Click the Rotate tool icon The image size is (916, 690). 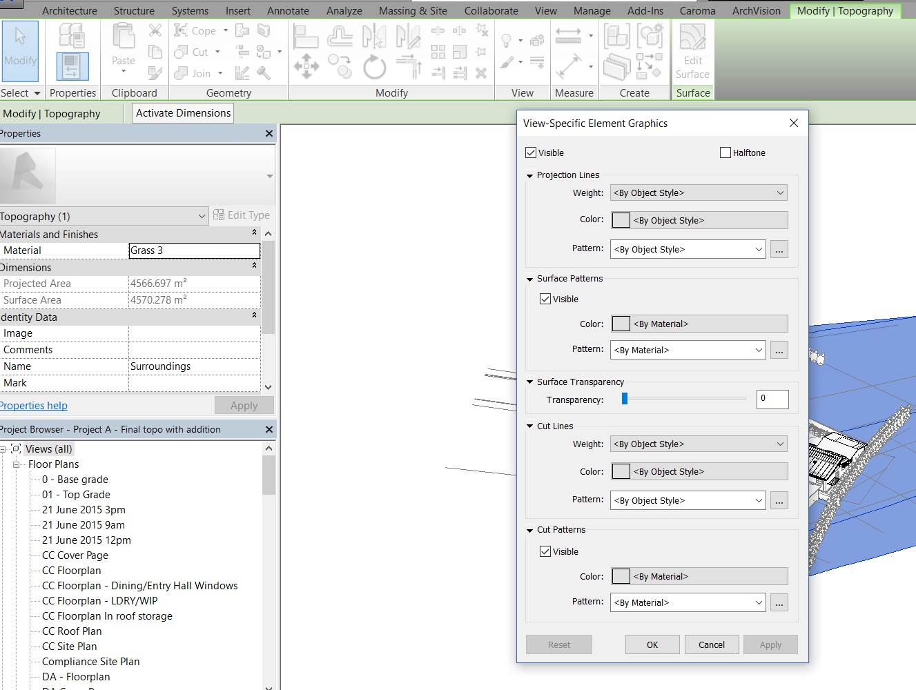click(x=374, y=68)
